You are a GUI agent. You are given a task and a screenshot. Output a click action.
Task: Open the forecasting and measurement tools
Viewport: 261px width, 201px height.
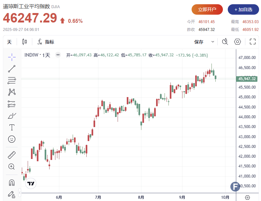click(12, 104)
